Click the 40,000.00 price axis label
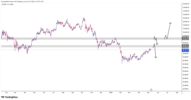Screen dimensions: 191x100 tap(186, 78)
